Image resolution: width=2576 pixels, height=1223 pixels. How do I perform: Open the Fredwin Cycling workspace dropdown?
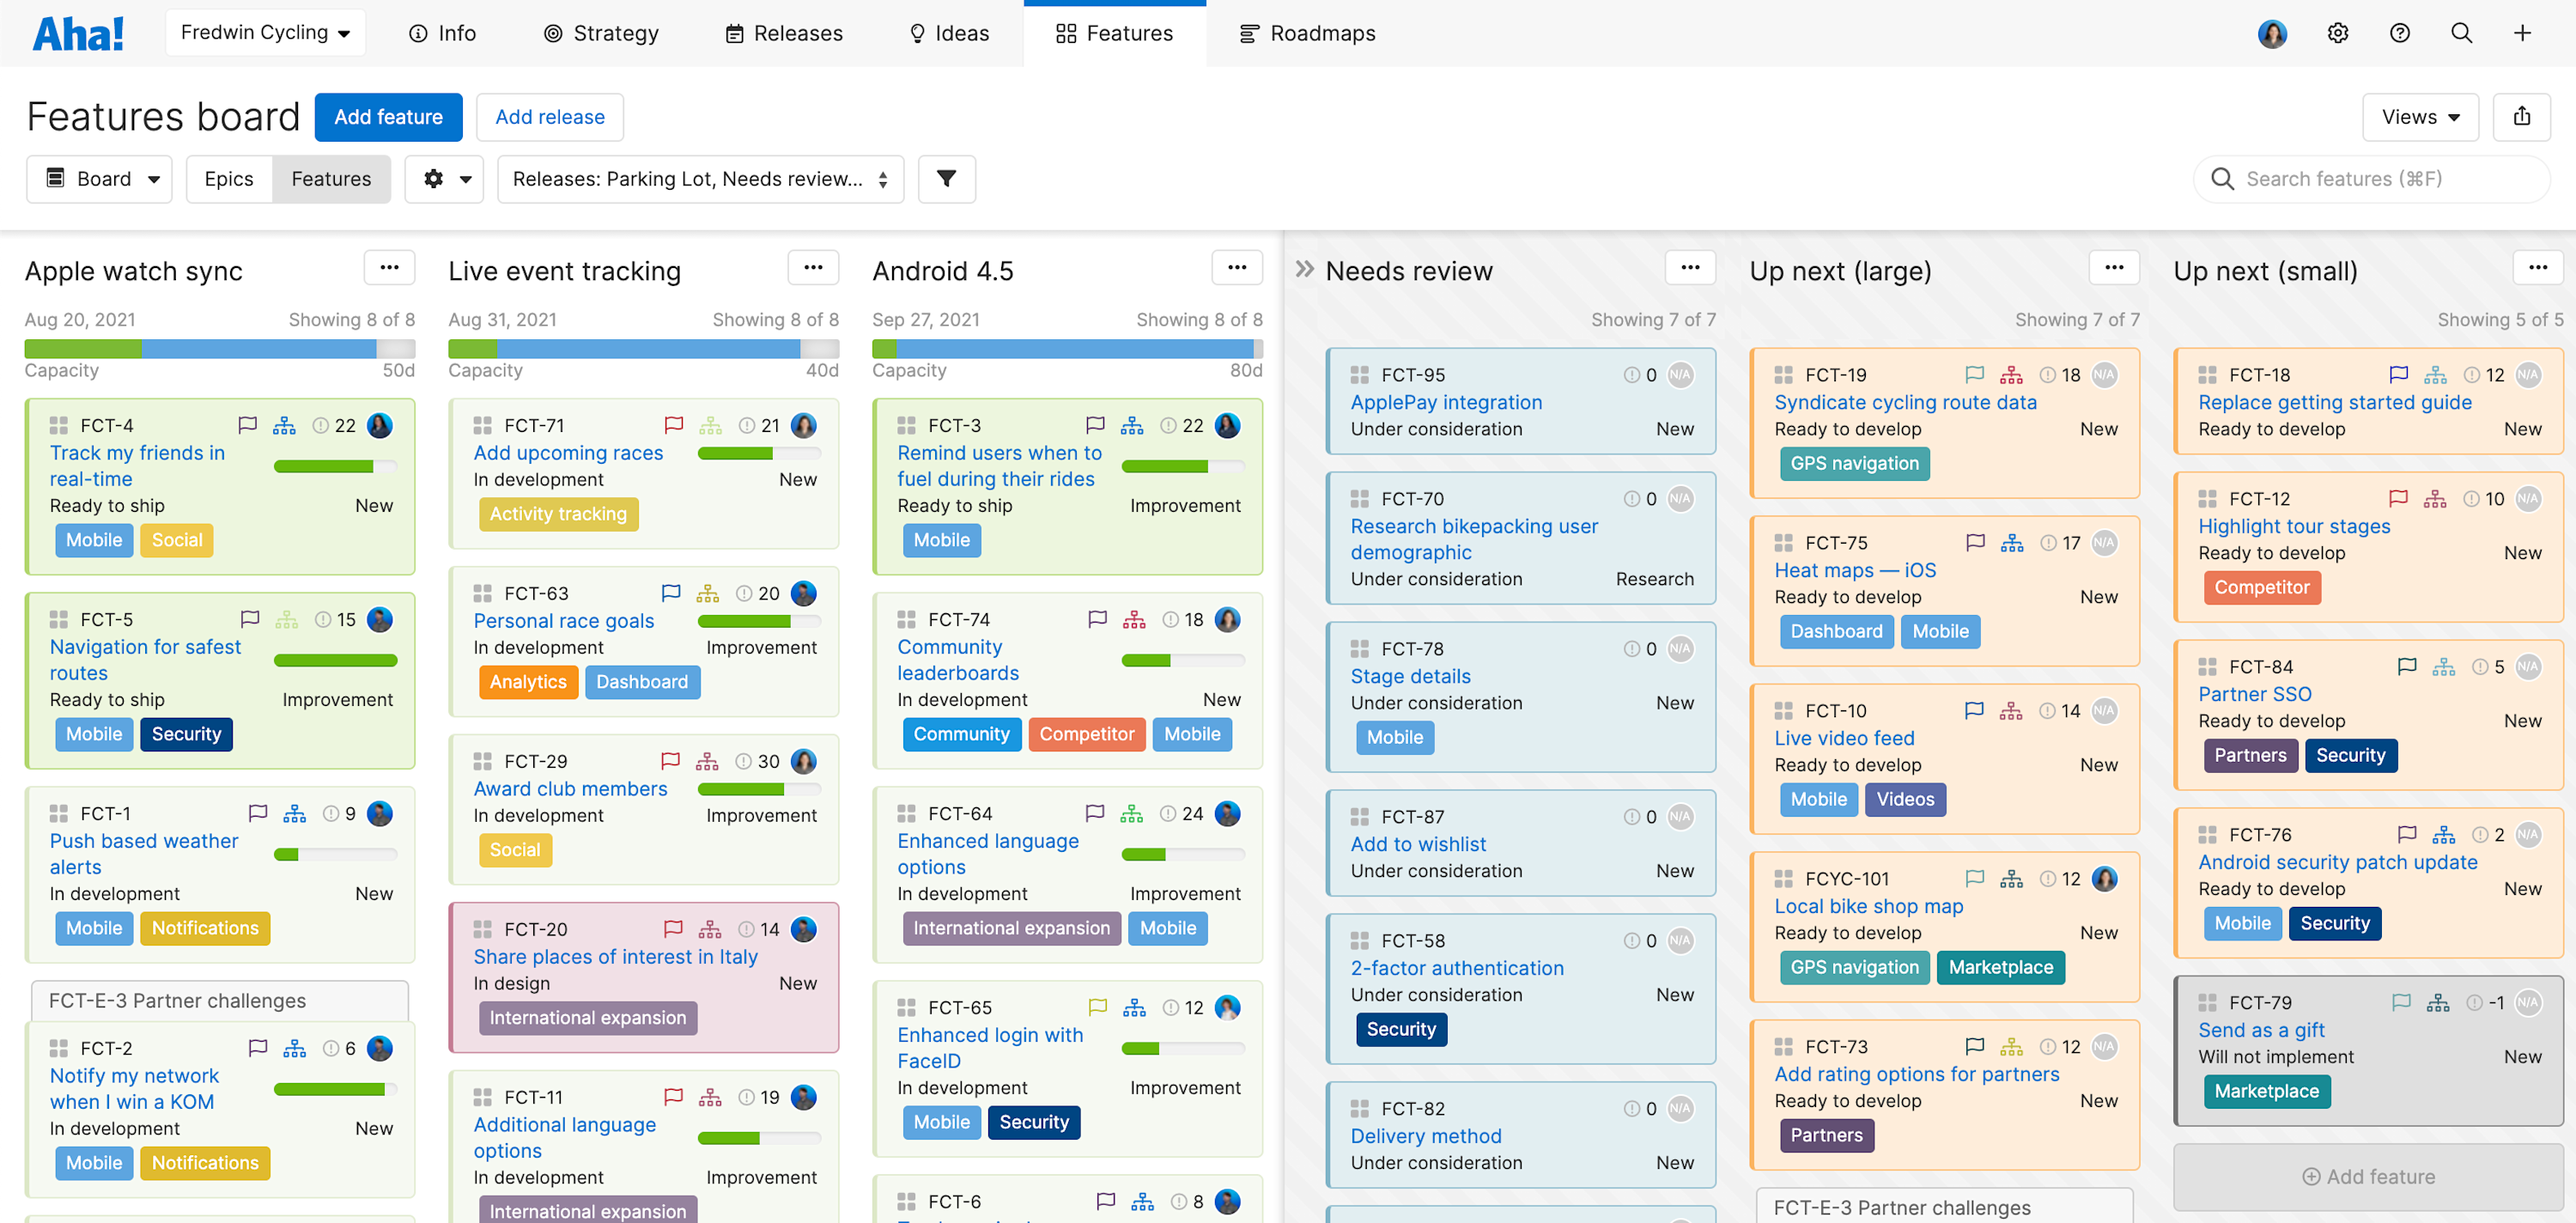[265, 32]
